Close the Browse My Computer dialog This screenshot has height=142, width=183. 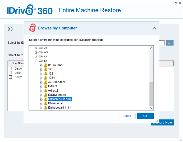[154, 28]
